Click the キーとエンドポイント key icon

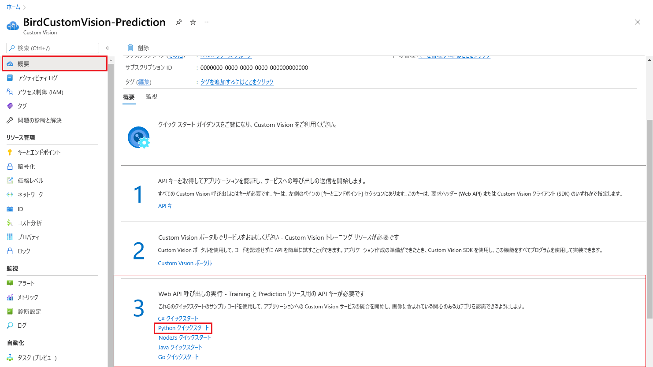click(x=10, y=152)
